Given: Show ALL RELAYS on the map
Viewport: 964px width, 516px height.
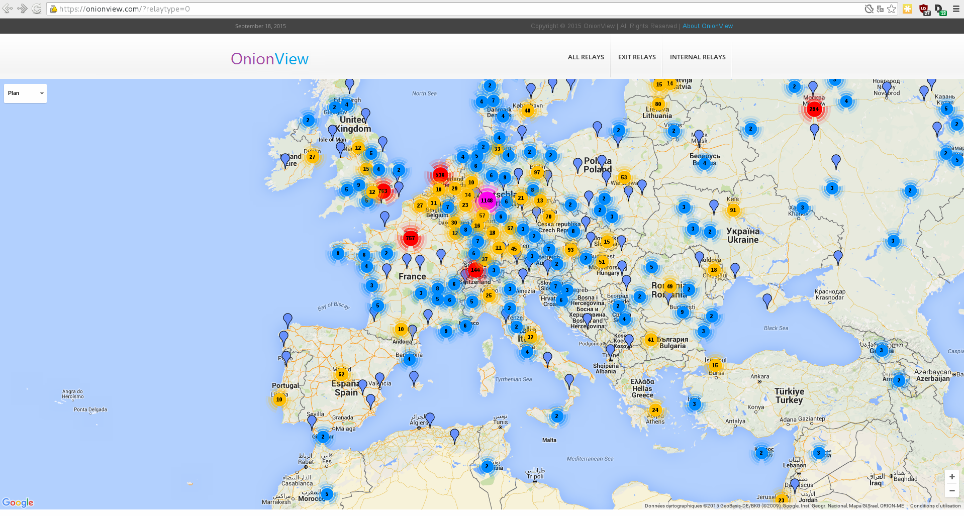Looking at the screenshot, I should pos(586,57).
